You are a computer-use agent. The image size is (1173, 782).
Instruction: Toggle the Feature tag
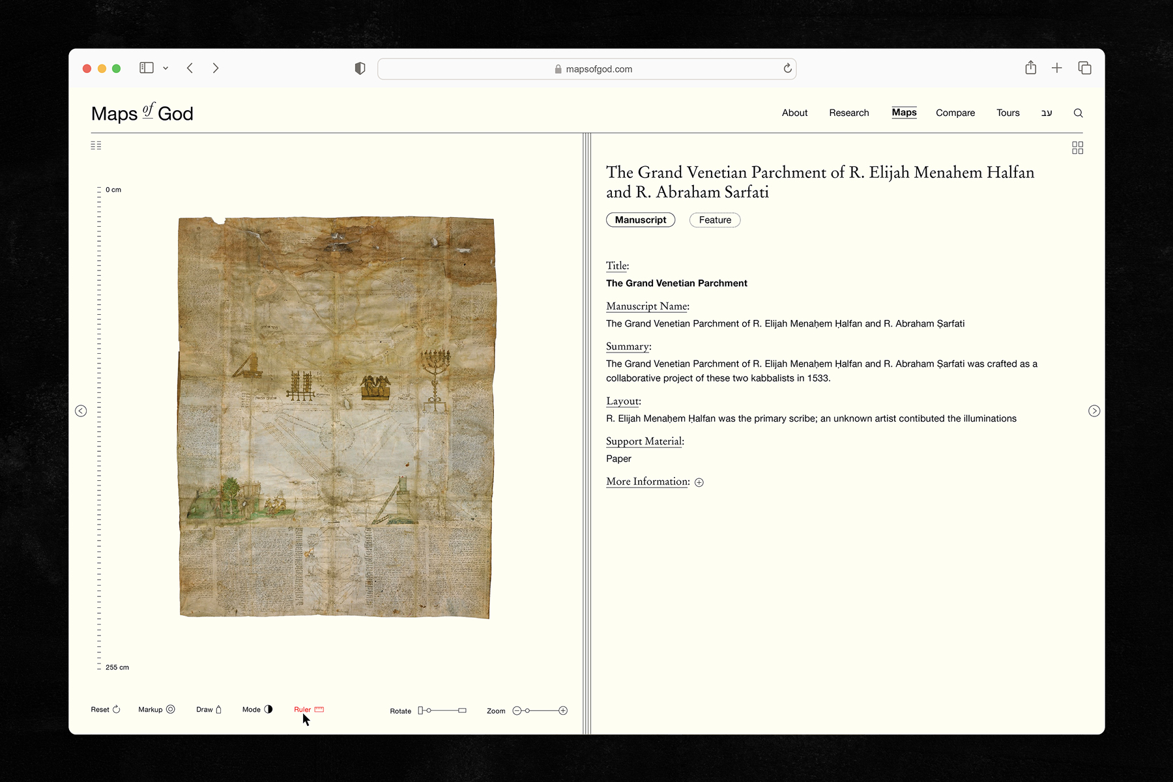(714, 220)
